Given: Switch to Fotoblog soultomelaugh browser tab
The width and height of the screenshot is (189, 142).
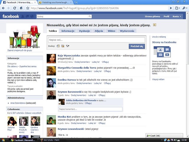Looking at the screenshot, I should pos(56,2).
